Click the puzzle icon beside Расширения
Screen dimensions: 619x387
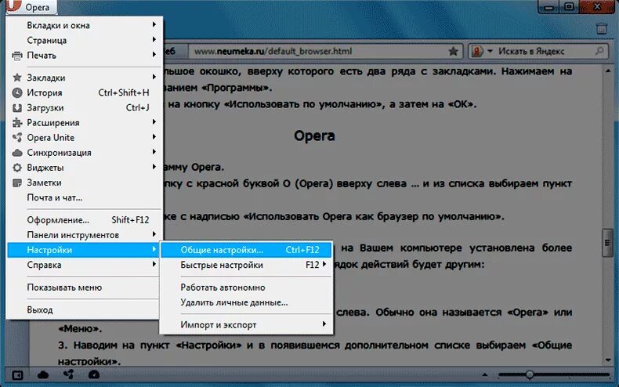tap(17, 123)
